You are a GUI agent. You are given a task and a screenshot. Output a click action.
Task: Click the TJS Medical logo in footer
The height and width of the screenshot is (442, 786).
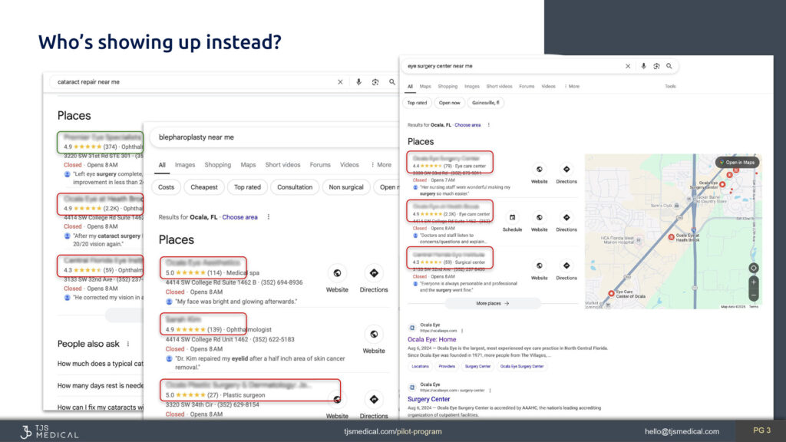click(x=49, y=431)
